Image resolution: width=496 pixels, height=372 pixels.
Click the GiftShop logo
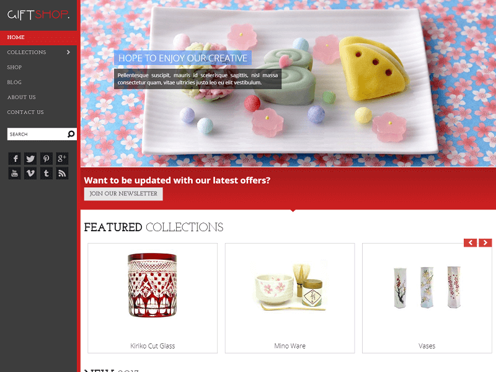click(x=38, y=14)
